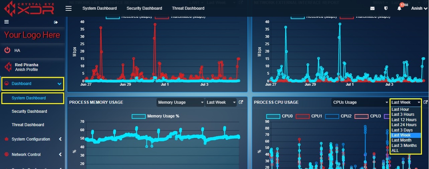Pop out the Process Memory Usage panel
The image size is (429, 169).
pos(241,102)
